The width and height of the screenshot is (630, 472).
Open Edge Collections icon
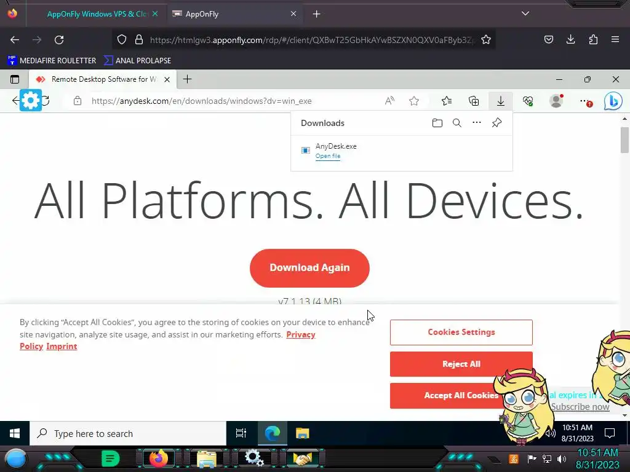(x=474, y=101)
